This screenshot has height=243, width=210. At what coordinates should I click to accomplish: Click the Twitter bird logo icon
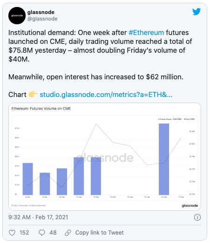[x=196, y=12]
